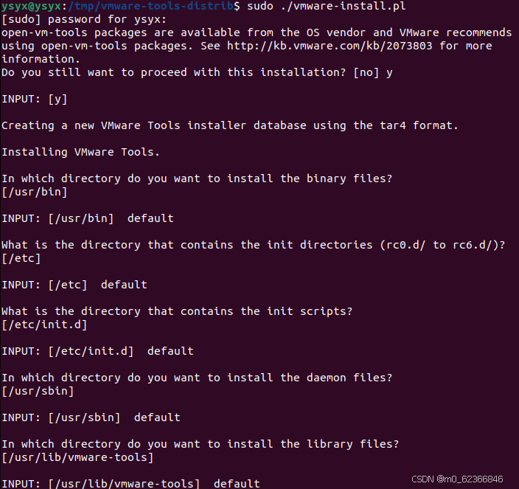Click the CSDN @m0_62366846 watermark
Image resolution: width=519 pixels, height=489 pixels.
[457, 479]
